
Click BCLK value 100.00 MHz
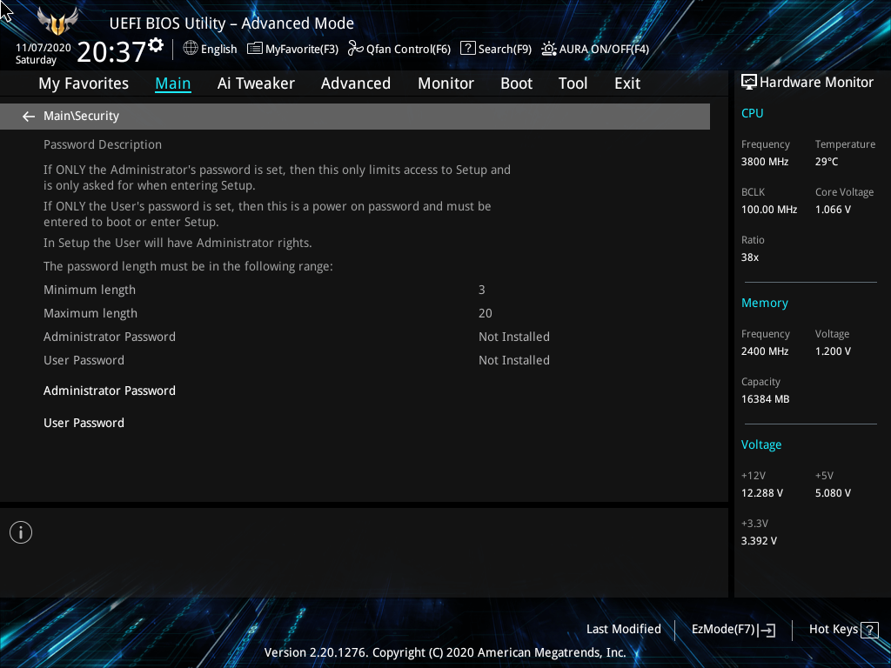[769, 210]
